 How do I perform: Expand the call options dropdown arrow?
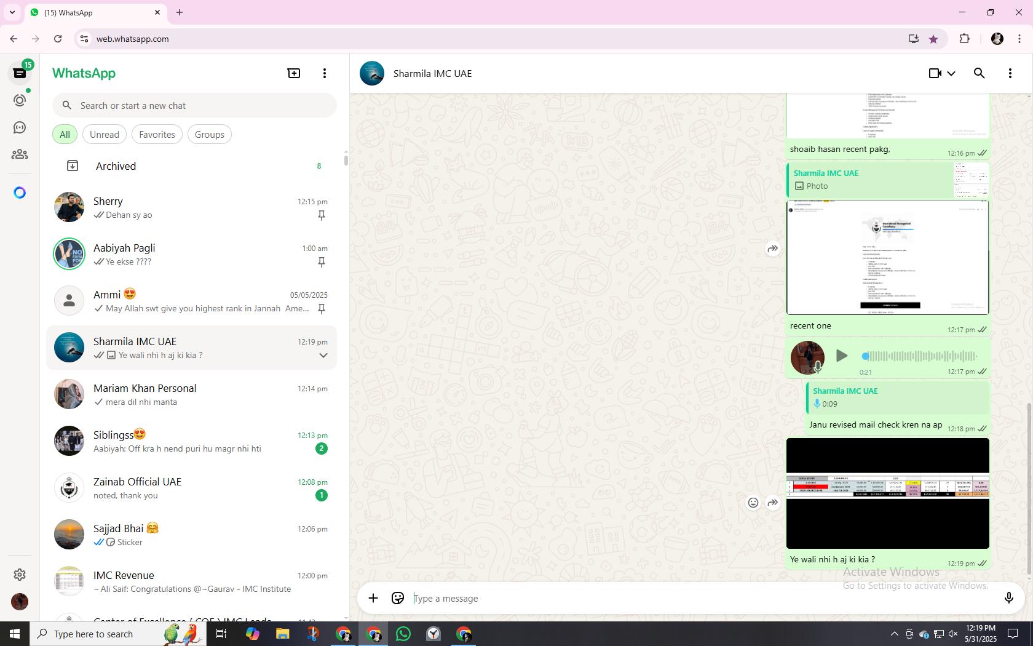click(951, 73)
